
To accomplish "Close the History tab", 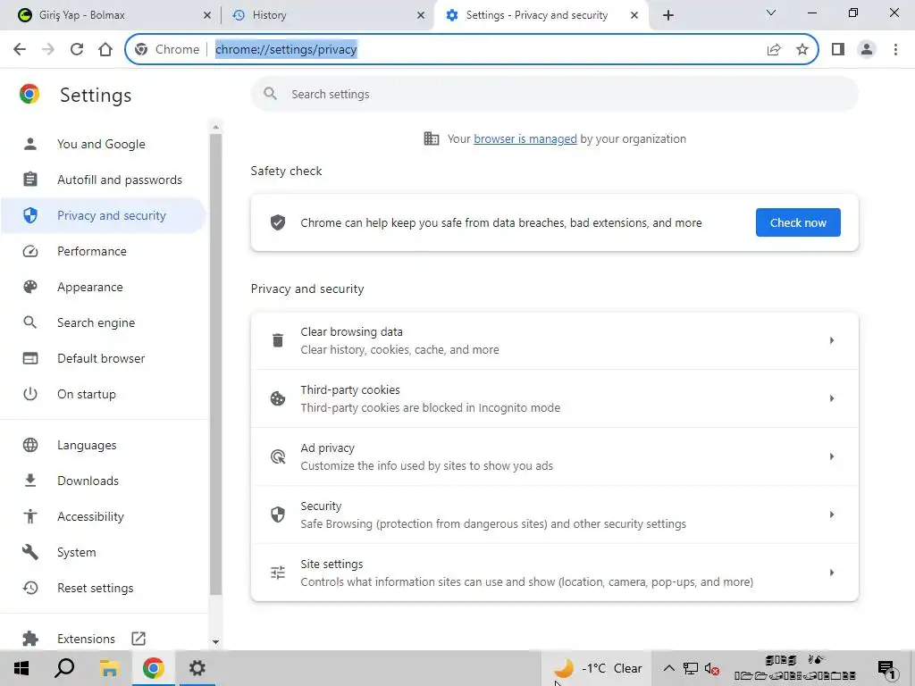I will coord(421,15).
